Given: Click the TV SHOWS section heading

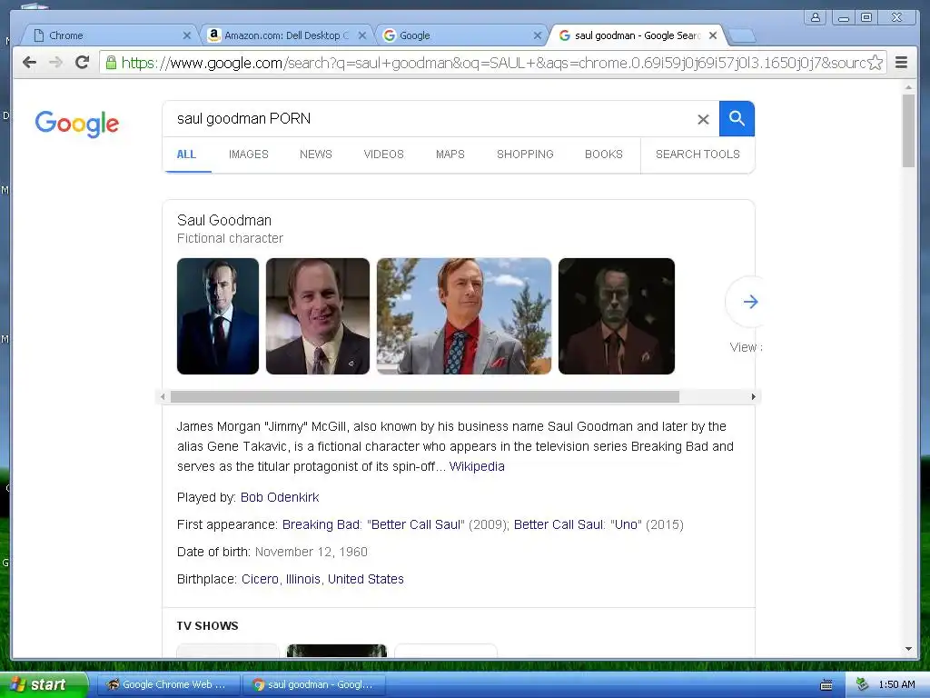Looking at the screenshot, I should pyautogui.click(x=208, y=625).
